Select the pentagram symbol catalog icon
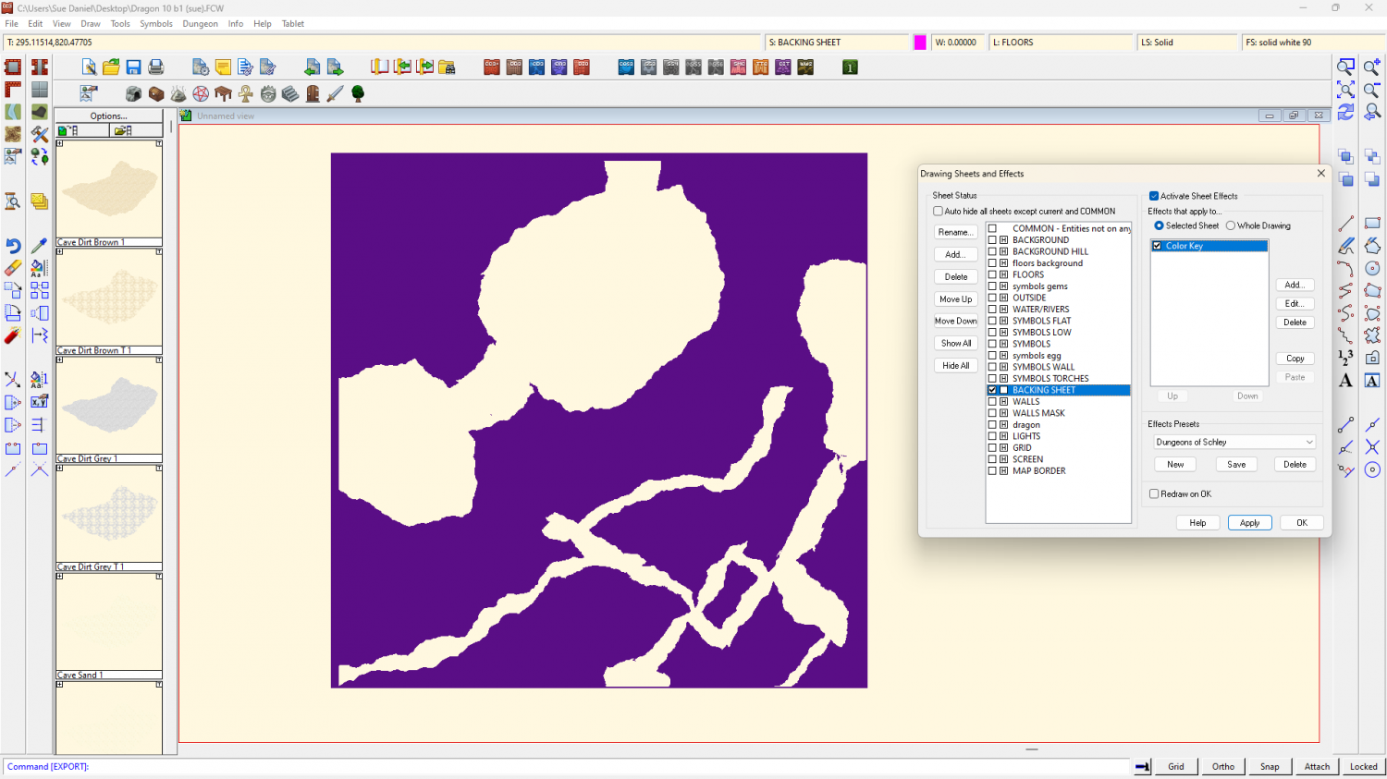The width and height of the screenshot is (1387, 779). point(201,93)
